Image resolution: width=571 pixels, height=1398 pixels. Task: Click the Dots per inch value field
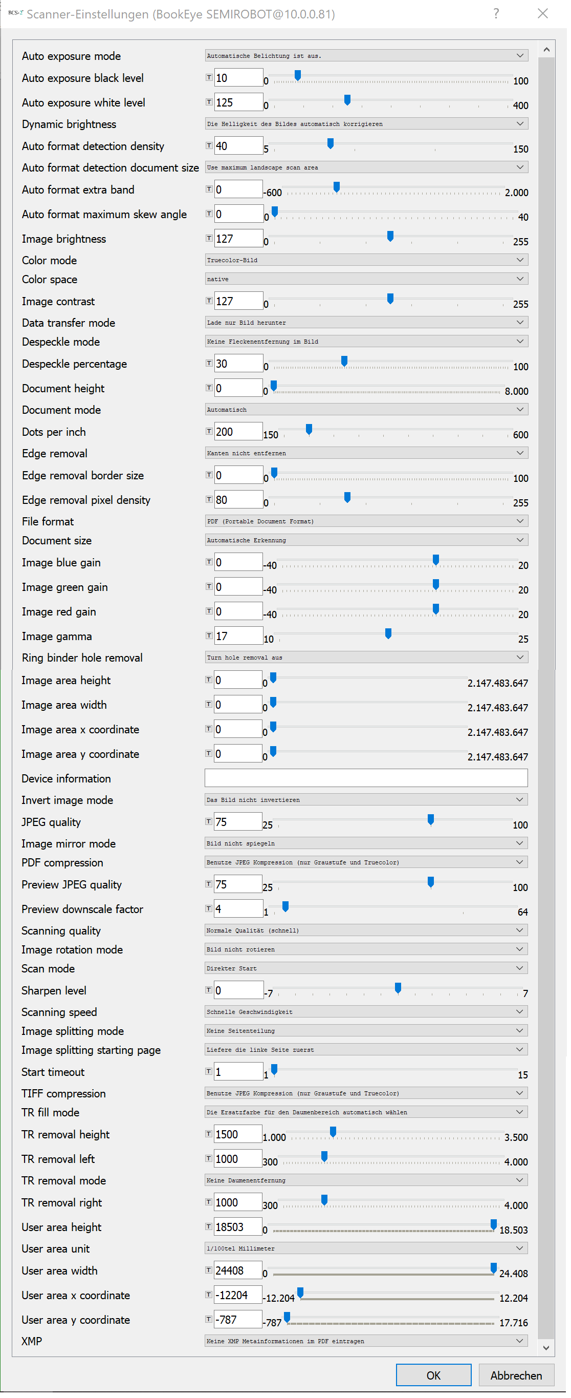238,432
